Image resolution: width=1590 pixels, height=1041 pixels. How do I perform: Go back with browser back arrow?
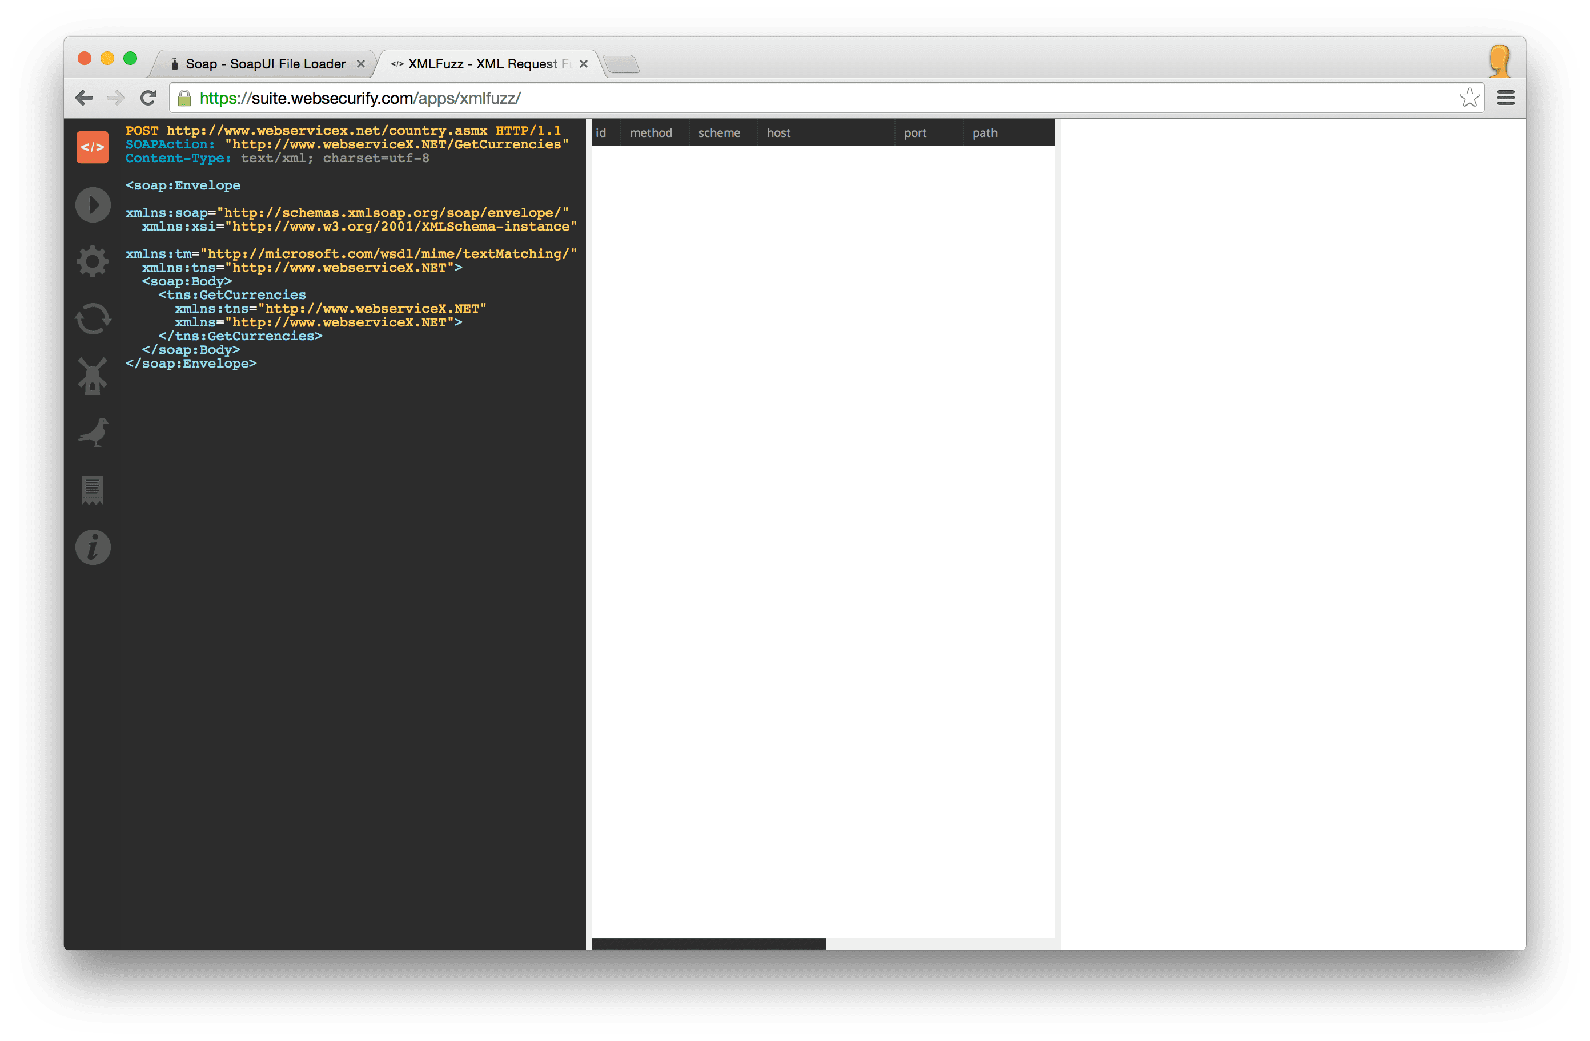click(x=84, y=98)
